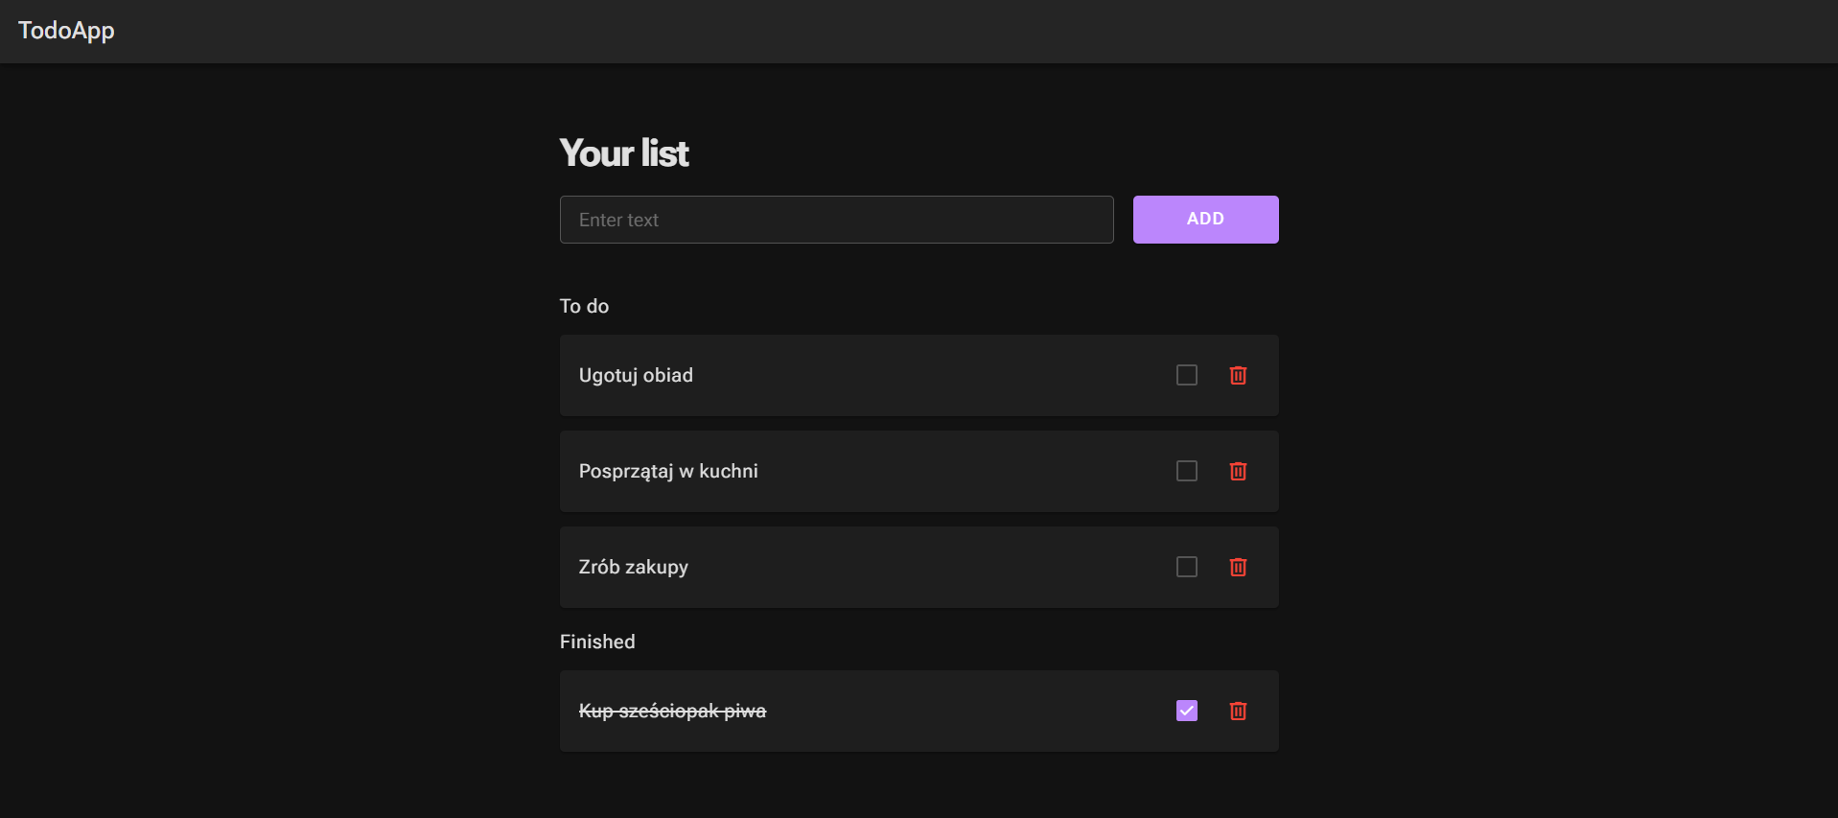Click the crossed-out Kup sześciopak piwa text

672,711
